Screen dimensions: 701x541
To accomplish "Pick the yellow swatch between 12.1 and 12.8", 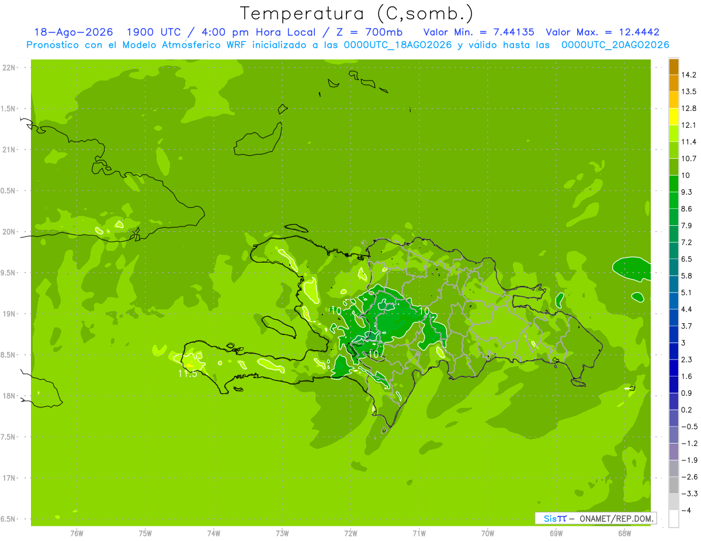I will click(x=674, y=117).
